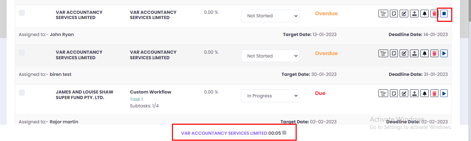Open the status dropdown on John Ryan's task

coord(270,16)
